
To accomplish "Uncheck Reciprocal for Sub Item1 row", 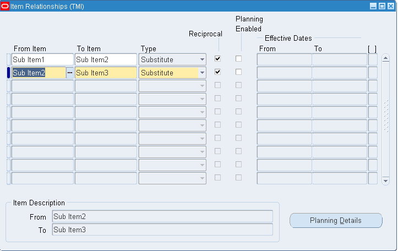I will point(218,58).
